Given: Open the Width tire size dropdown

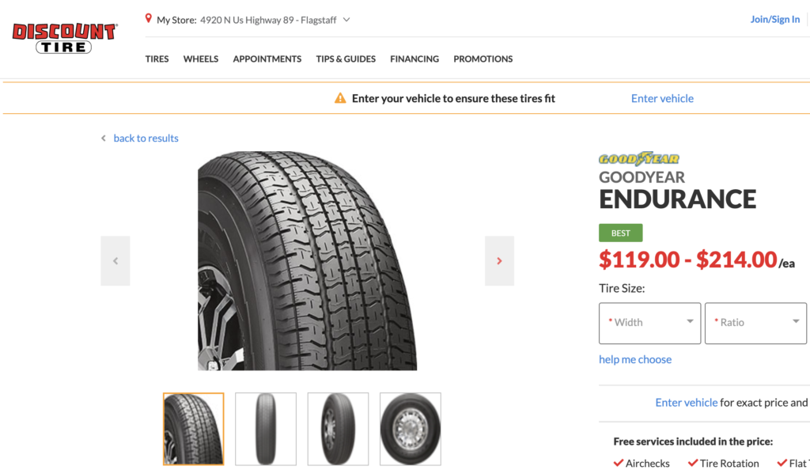Looking at the screenshot, I should tap(649, 323).
